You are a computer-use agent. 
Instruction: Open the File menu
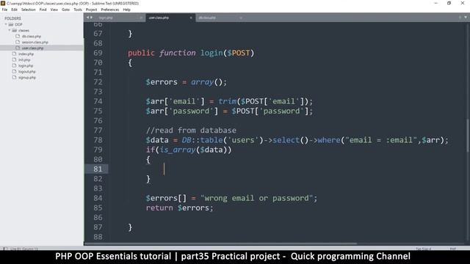coord(4,10)
